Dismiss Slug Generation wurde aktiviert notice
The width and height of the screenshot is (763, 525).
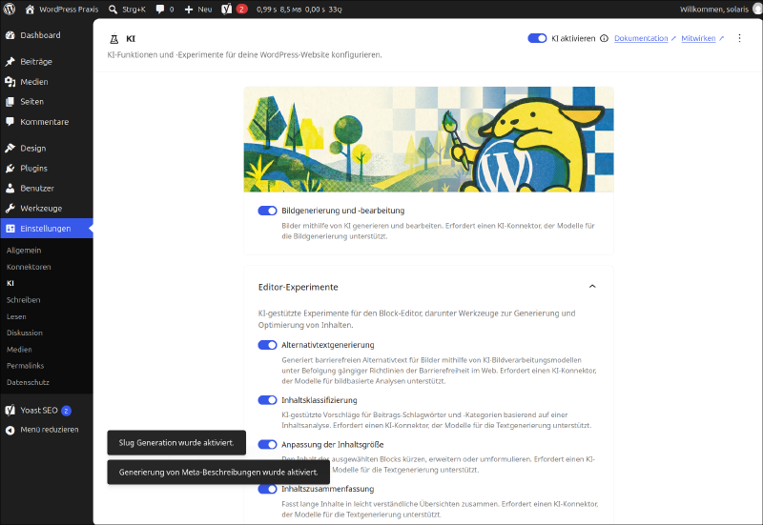[x=176, y=442]
